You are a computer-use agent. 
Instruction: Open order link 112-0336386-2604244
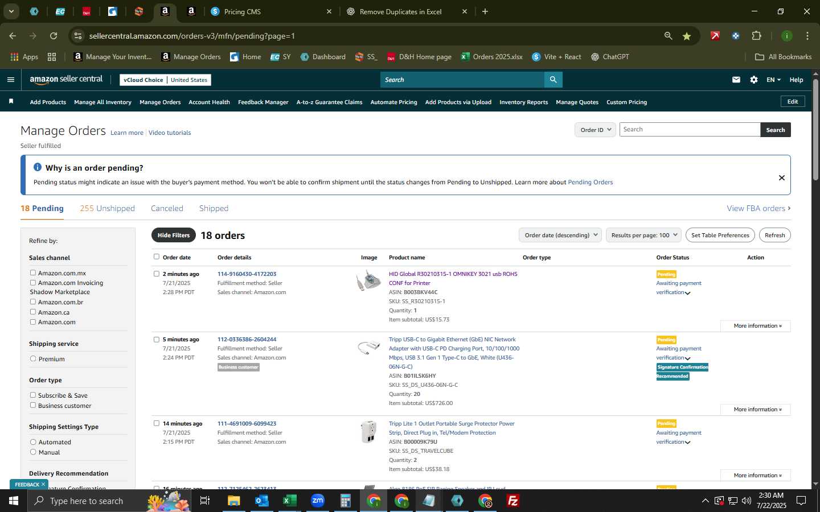tap(247, 340)
